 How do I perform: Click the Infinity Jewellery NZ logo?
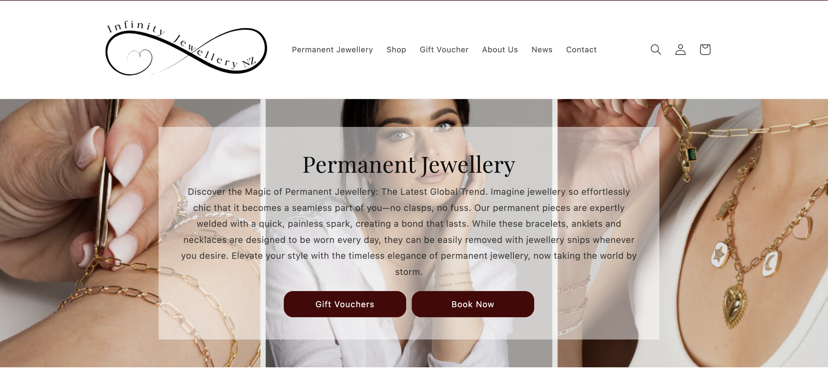(x=186, y=48)
